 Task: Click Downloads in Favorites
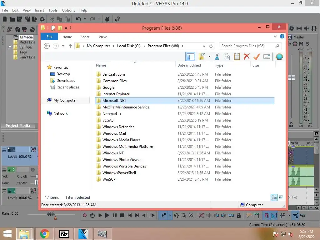point(66,81)
